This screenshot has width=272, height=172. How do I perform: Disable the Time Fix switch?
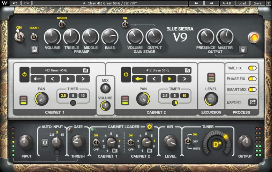tap(252, 68)
